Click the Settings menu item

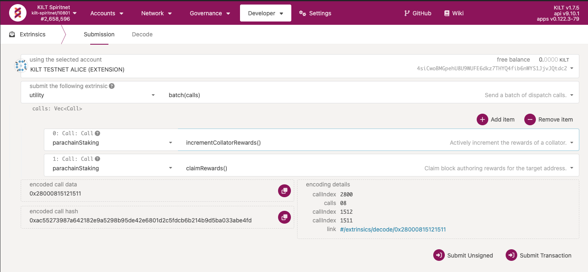coord(315,13)
